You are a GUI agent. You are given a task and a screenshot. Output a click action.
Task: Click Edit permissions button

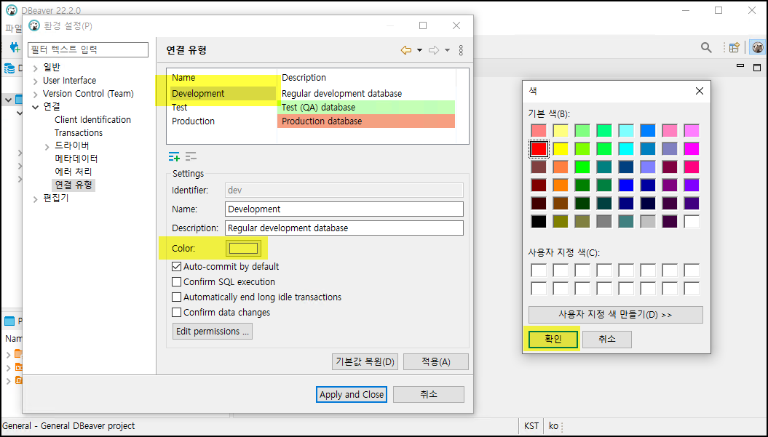[213, 332]
